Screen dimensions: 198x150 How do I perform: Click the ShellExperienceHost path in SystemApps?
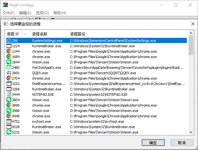(127, 84)
